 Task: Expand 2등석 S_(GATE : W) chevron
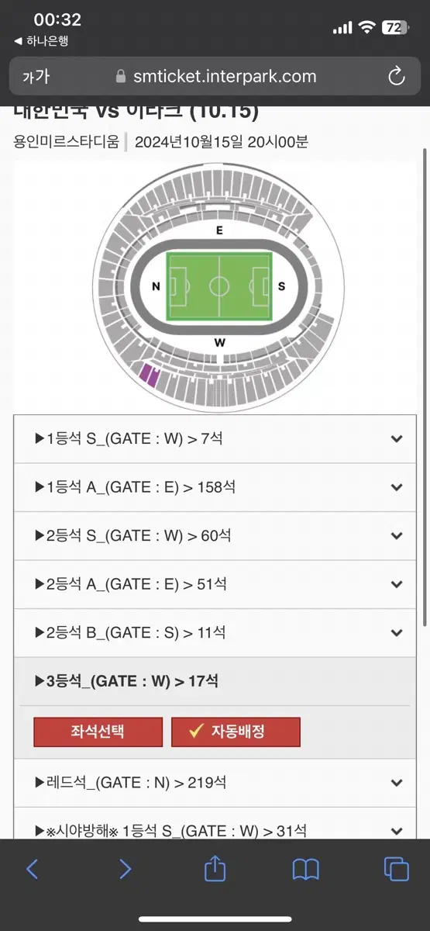click(x=397, y=536)
